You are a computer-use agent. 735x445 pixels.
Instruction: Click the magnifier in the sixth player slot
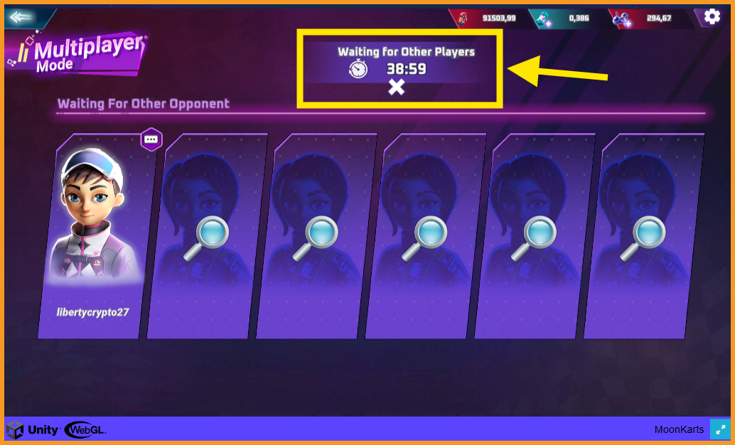pos(643,239)
